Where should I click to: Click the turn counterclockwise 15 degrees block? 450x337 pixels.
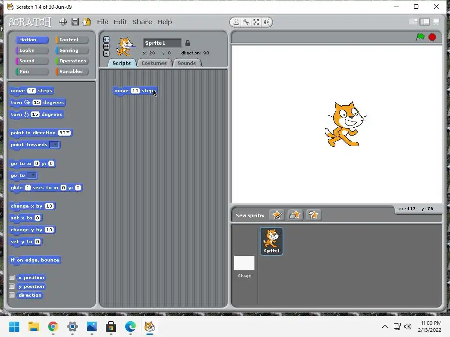click(36, 115)
